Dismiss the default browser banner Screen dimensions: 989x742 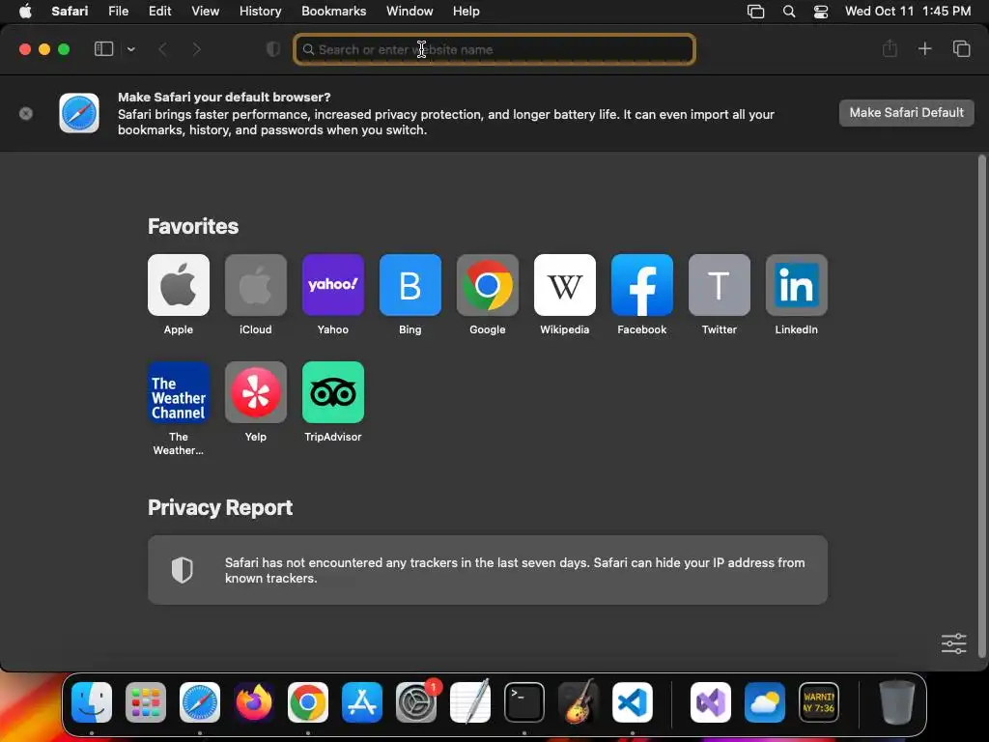[x=26, y=114]
